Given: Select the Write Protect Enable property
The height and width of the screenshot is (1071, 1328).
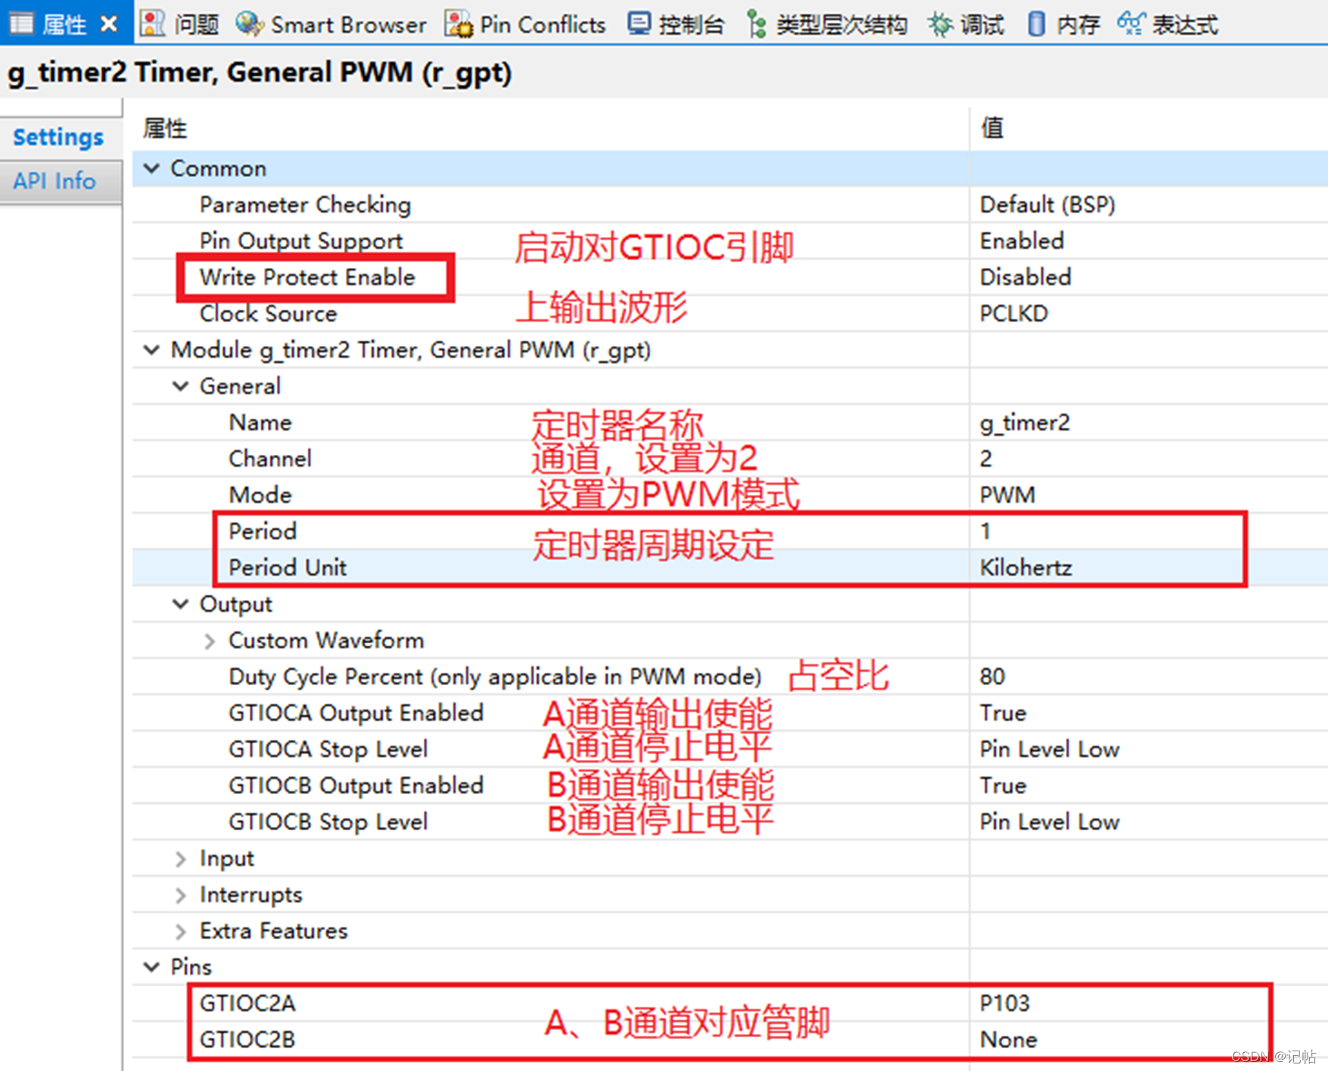Looking at the screenshot, I should tap(307, 277).
